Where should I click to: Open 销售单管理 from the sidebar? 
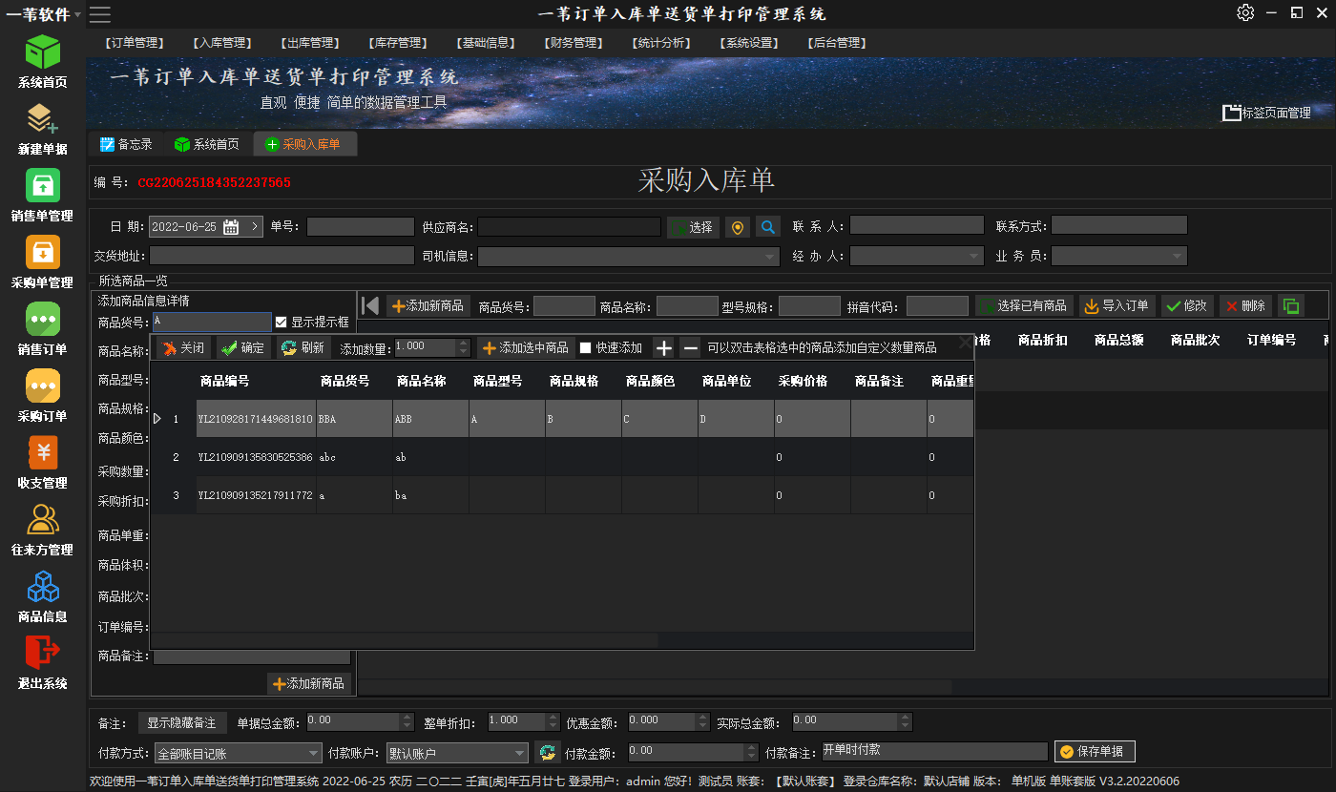[42, 186]
